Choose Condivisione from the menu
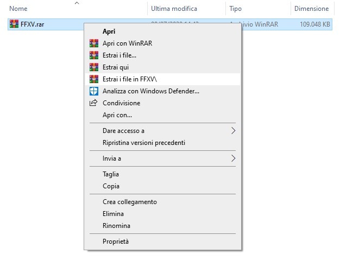Screen dimensions: 340x273 pyautogui.click(x=162, y=103)
